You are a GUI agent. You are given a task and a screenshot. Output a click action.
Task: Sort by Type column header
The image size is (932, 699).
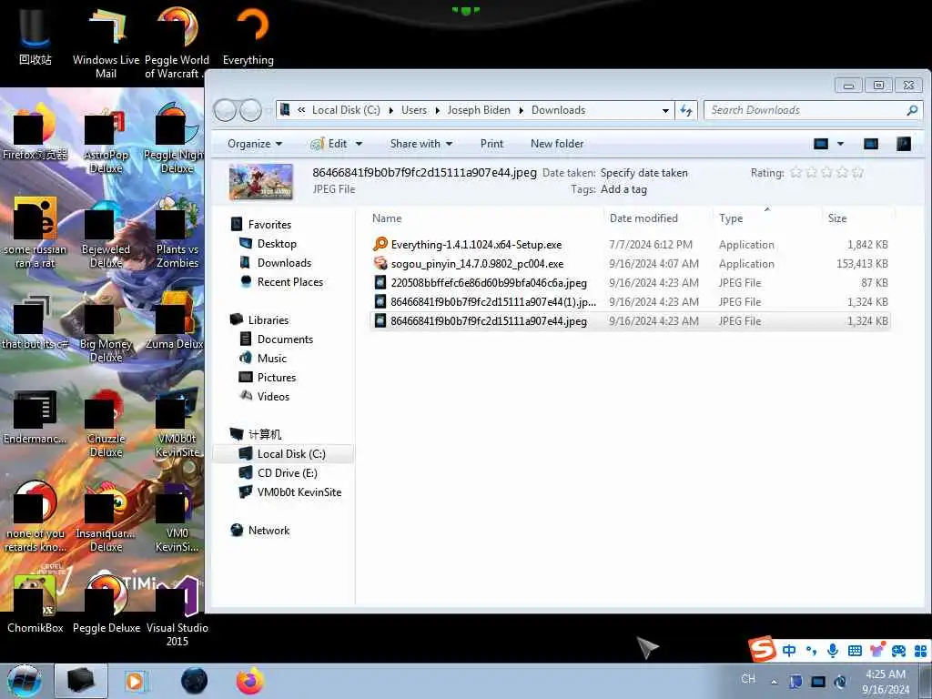click(767, 218)
